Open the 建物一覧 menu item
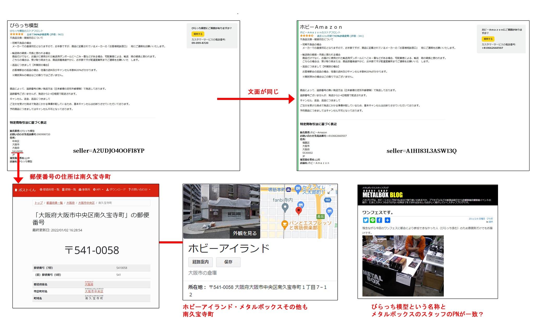 pyautogui.click(x=69, y=189)
